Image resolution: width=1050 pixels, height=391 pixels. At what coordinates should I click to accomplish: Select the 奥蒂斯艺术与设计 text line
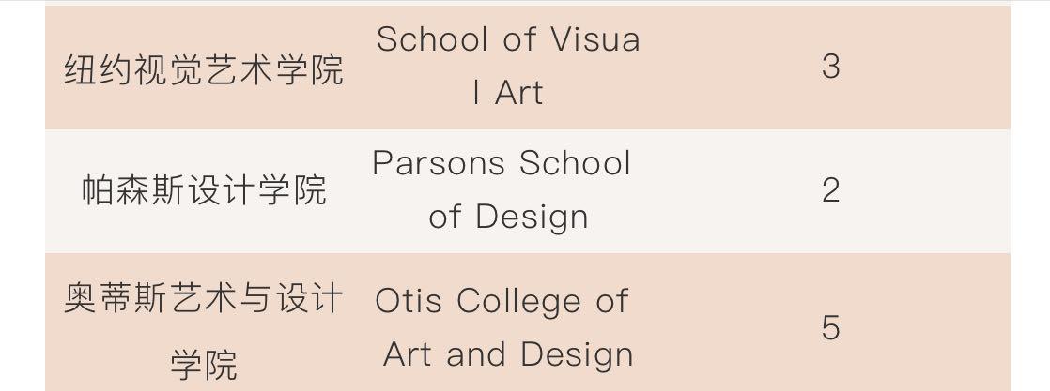coord(204,301)
